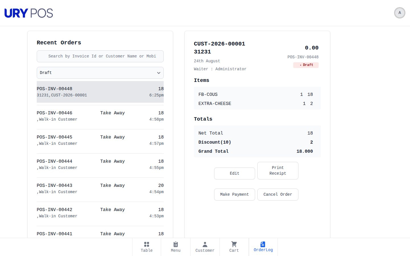This screenshot has height=256, width=410.
Task: Click the 6:25pm order time
Action: coord(156,95)
